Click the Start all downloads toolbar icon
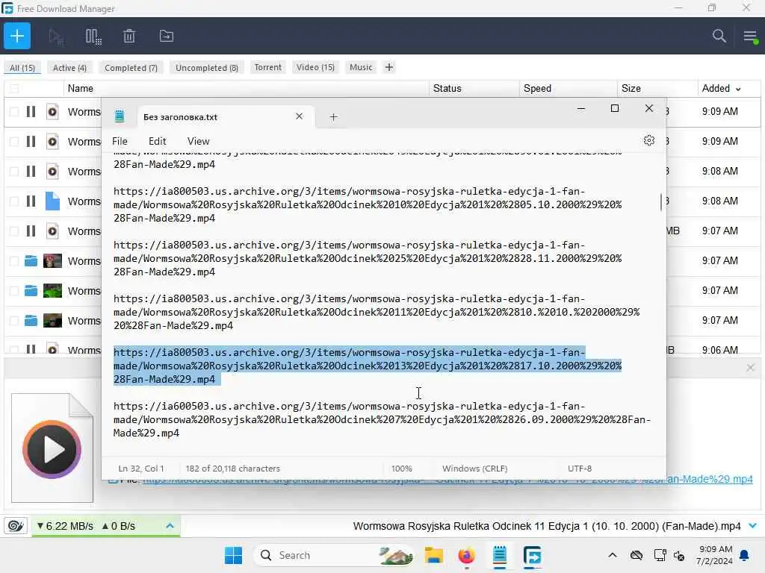 [x=56, y=37]
